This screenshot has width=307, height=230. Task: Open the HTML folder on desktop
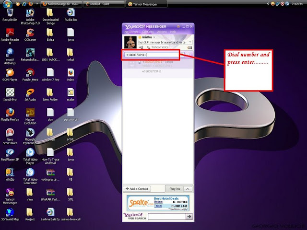(x=71, y=135)
